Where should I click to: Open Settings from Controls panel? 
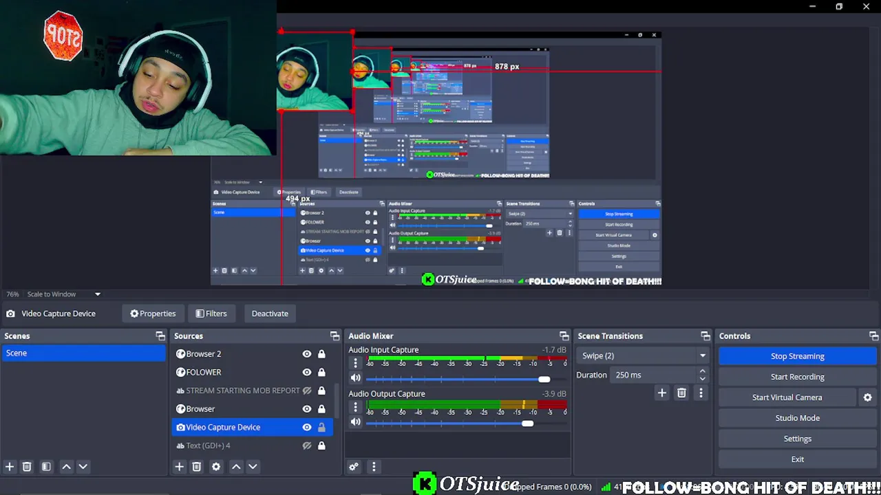[797, 439]
